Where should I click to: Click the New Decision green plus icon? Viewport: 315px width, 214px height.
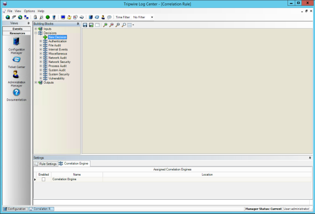[45, 37]
